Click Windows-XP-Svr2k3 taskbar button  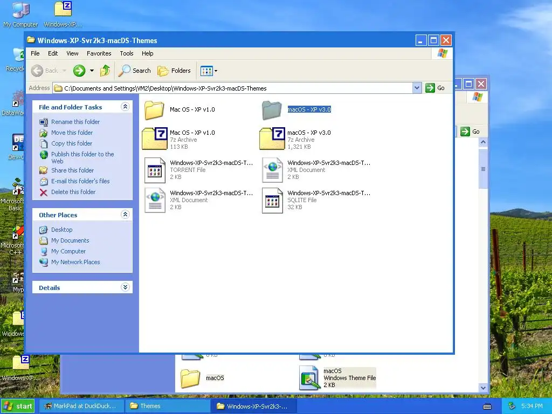click(x=253, y=406)
